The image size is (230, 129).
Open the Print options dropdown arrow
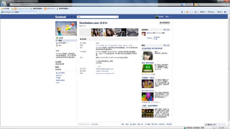(198, 12)
